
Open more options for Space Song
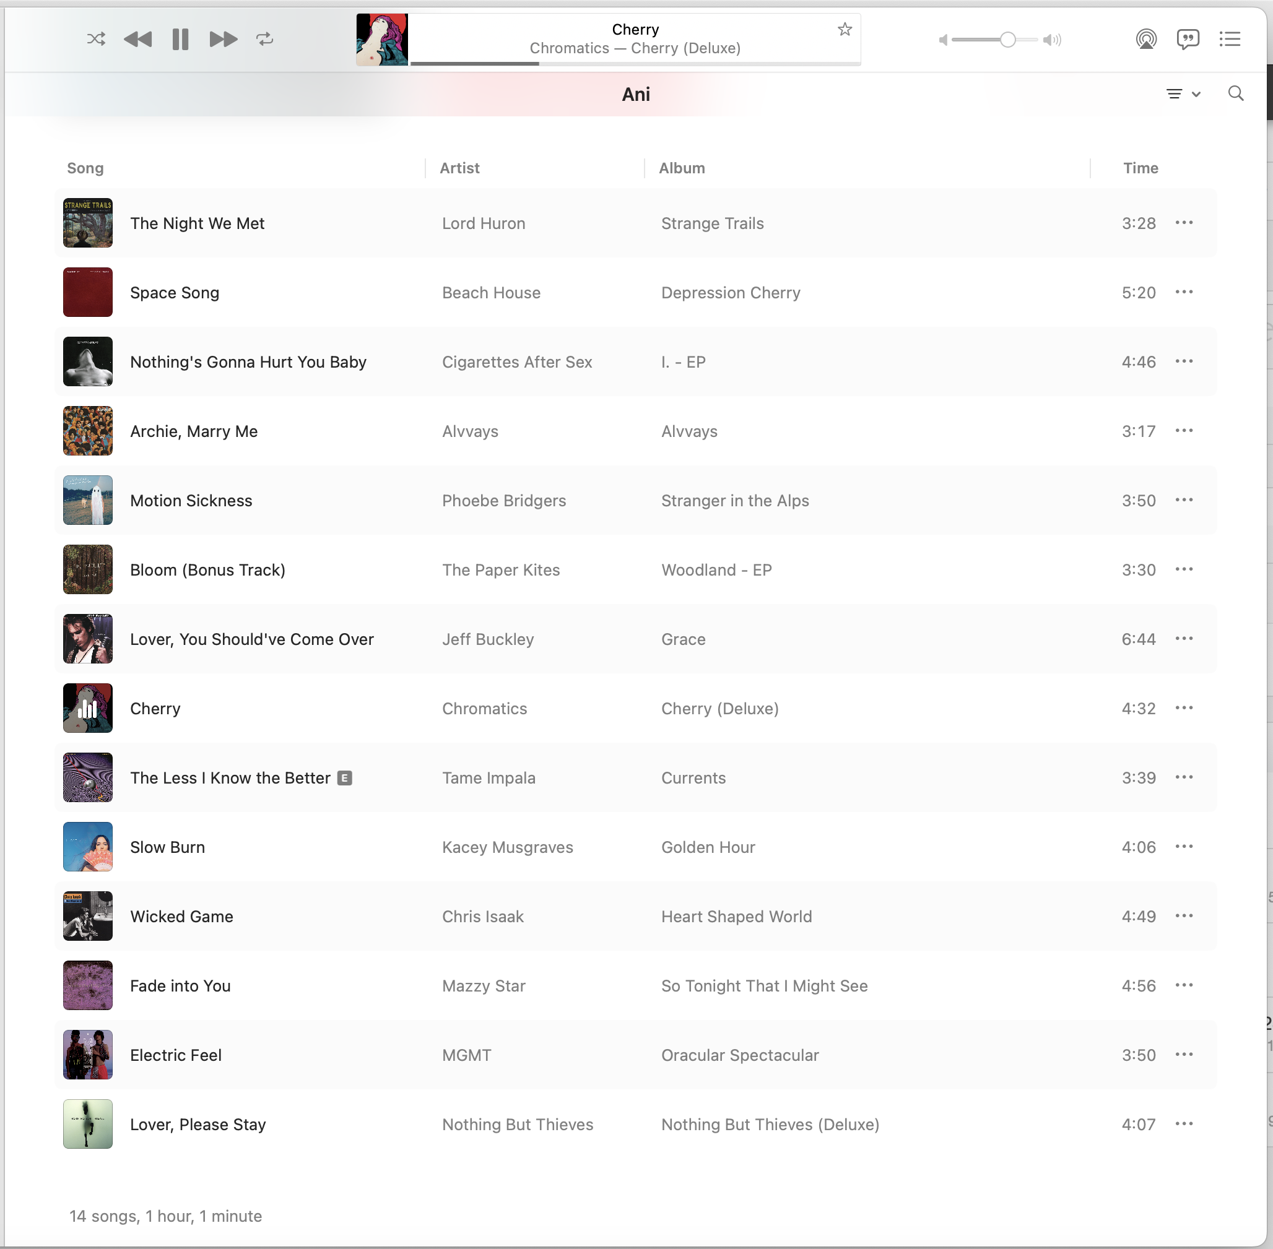1184,292
